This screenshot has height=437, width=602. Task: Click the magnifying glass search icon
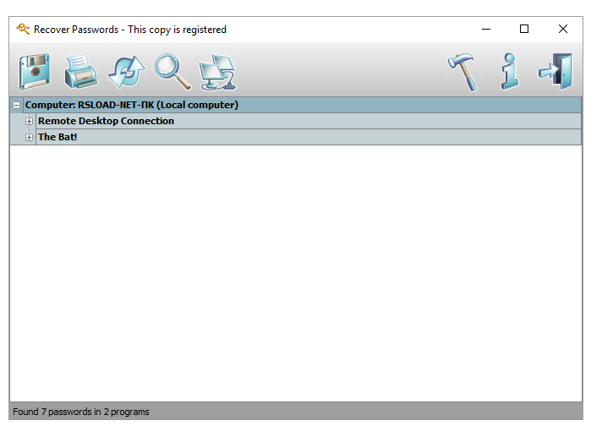pyautogui.click(x=172, y=72)
